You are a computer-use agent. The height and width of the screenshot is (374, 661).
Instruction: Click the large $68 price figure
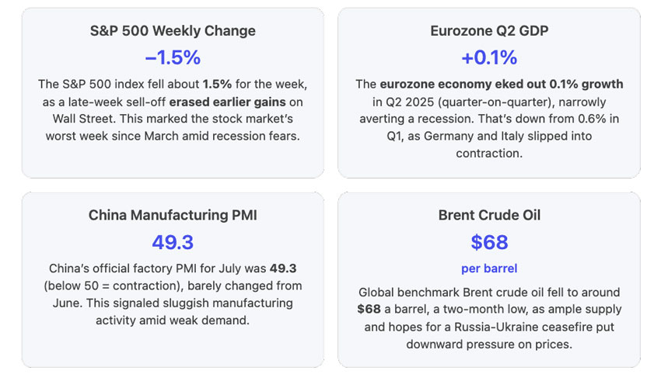(x=488, y=242)
